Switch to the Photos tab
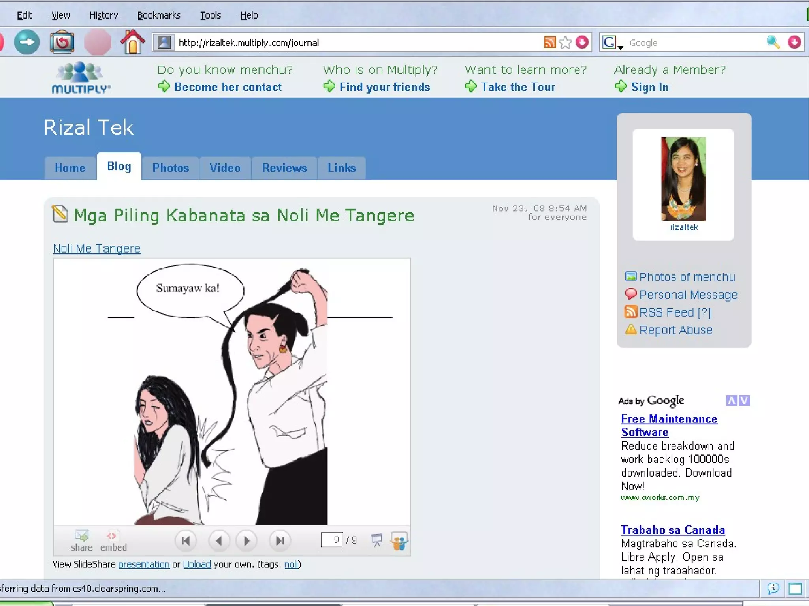This screenshot has width=809, height=606. tap(171, 168)
